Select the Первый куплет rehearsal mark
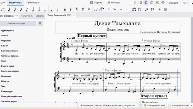 point(92,36)
